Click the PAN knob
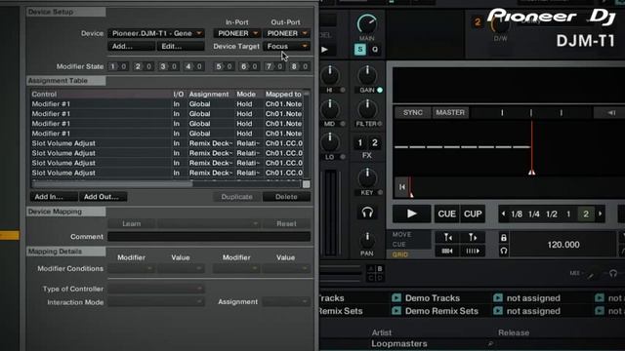 (x=367, y=240)
